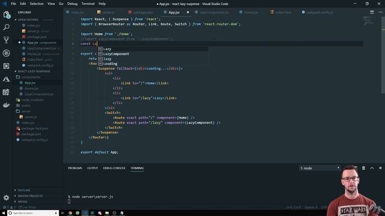Open the terminal selector dropdown showing 1: node

tap(319, 168)
